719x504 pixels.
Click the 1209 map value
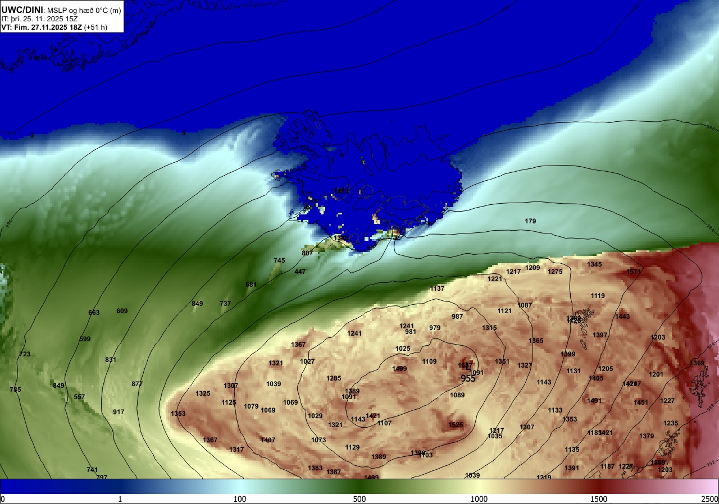pyautogui.click(x=533, y=268)
